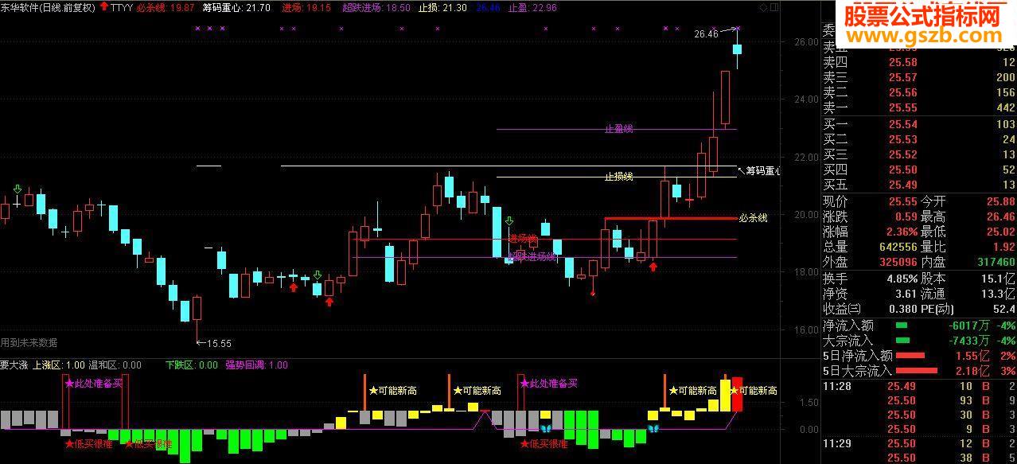Viewport: 1017px width, 464px height.
Task: Select the 止盈: 22.96 header value
Action: coord(532,7)
